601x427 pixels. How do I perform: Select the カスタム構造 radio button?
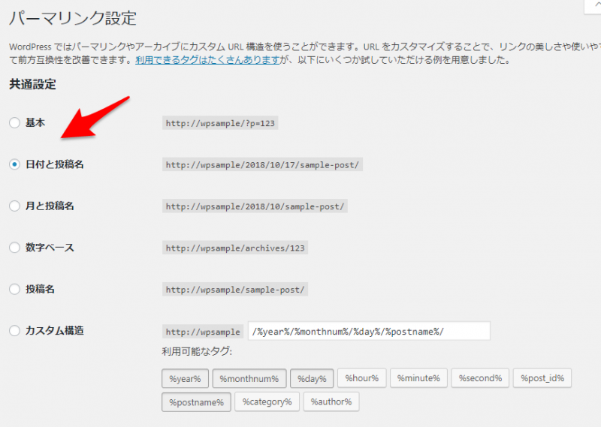(x=14, y=331)
